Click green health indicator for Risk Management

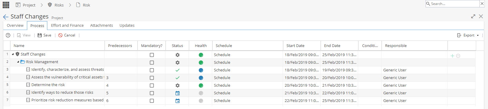(201, 63)
